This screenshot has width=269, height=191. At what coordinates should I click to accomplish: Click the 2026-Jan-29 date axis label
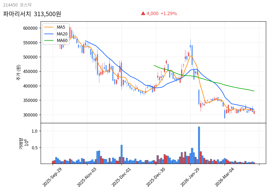click(x=190, y=177)
